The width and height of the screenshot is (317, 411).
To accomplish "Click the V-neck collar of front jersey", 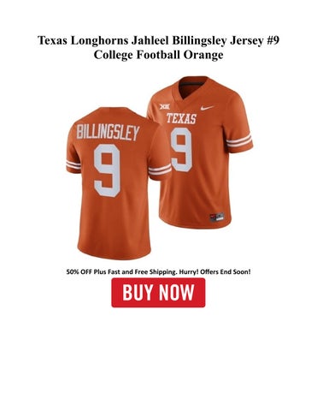I will coord(190,87).
